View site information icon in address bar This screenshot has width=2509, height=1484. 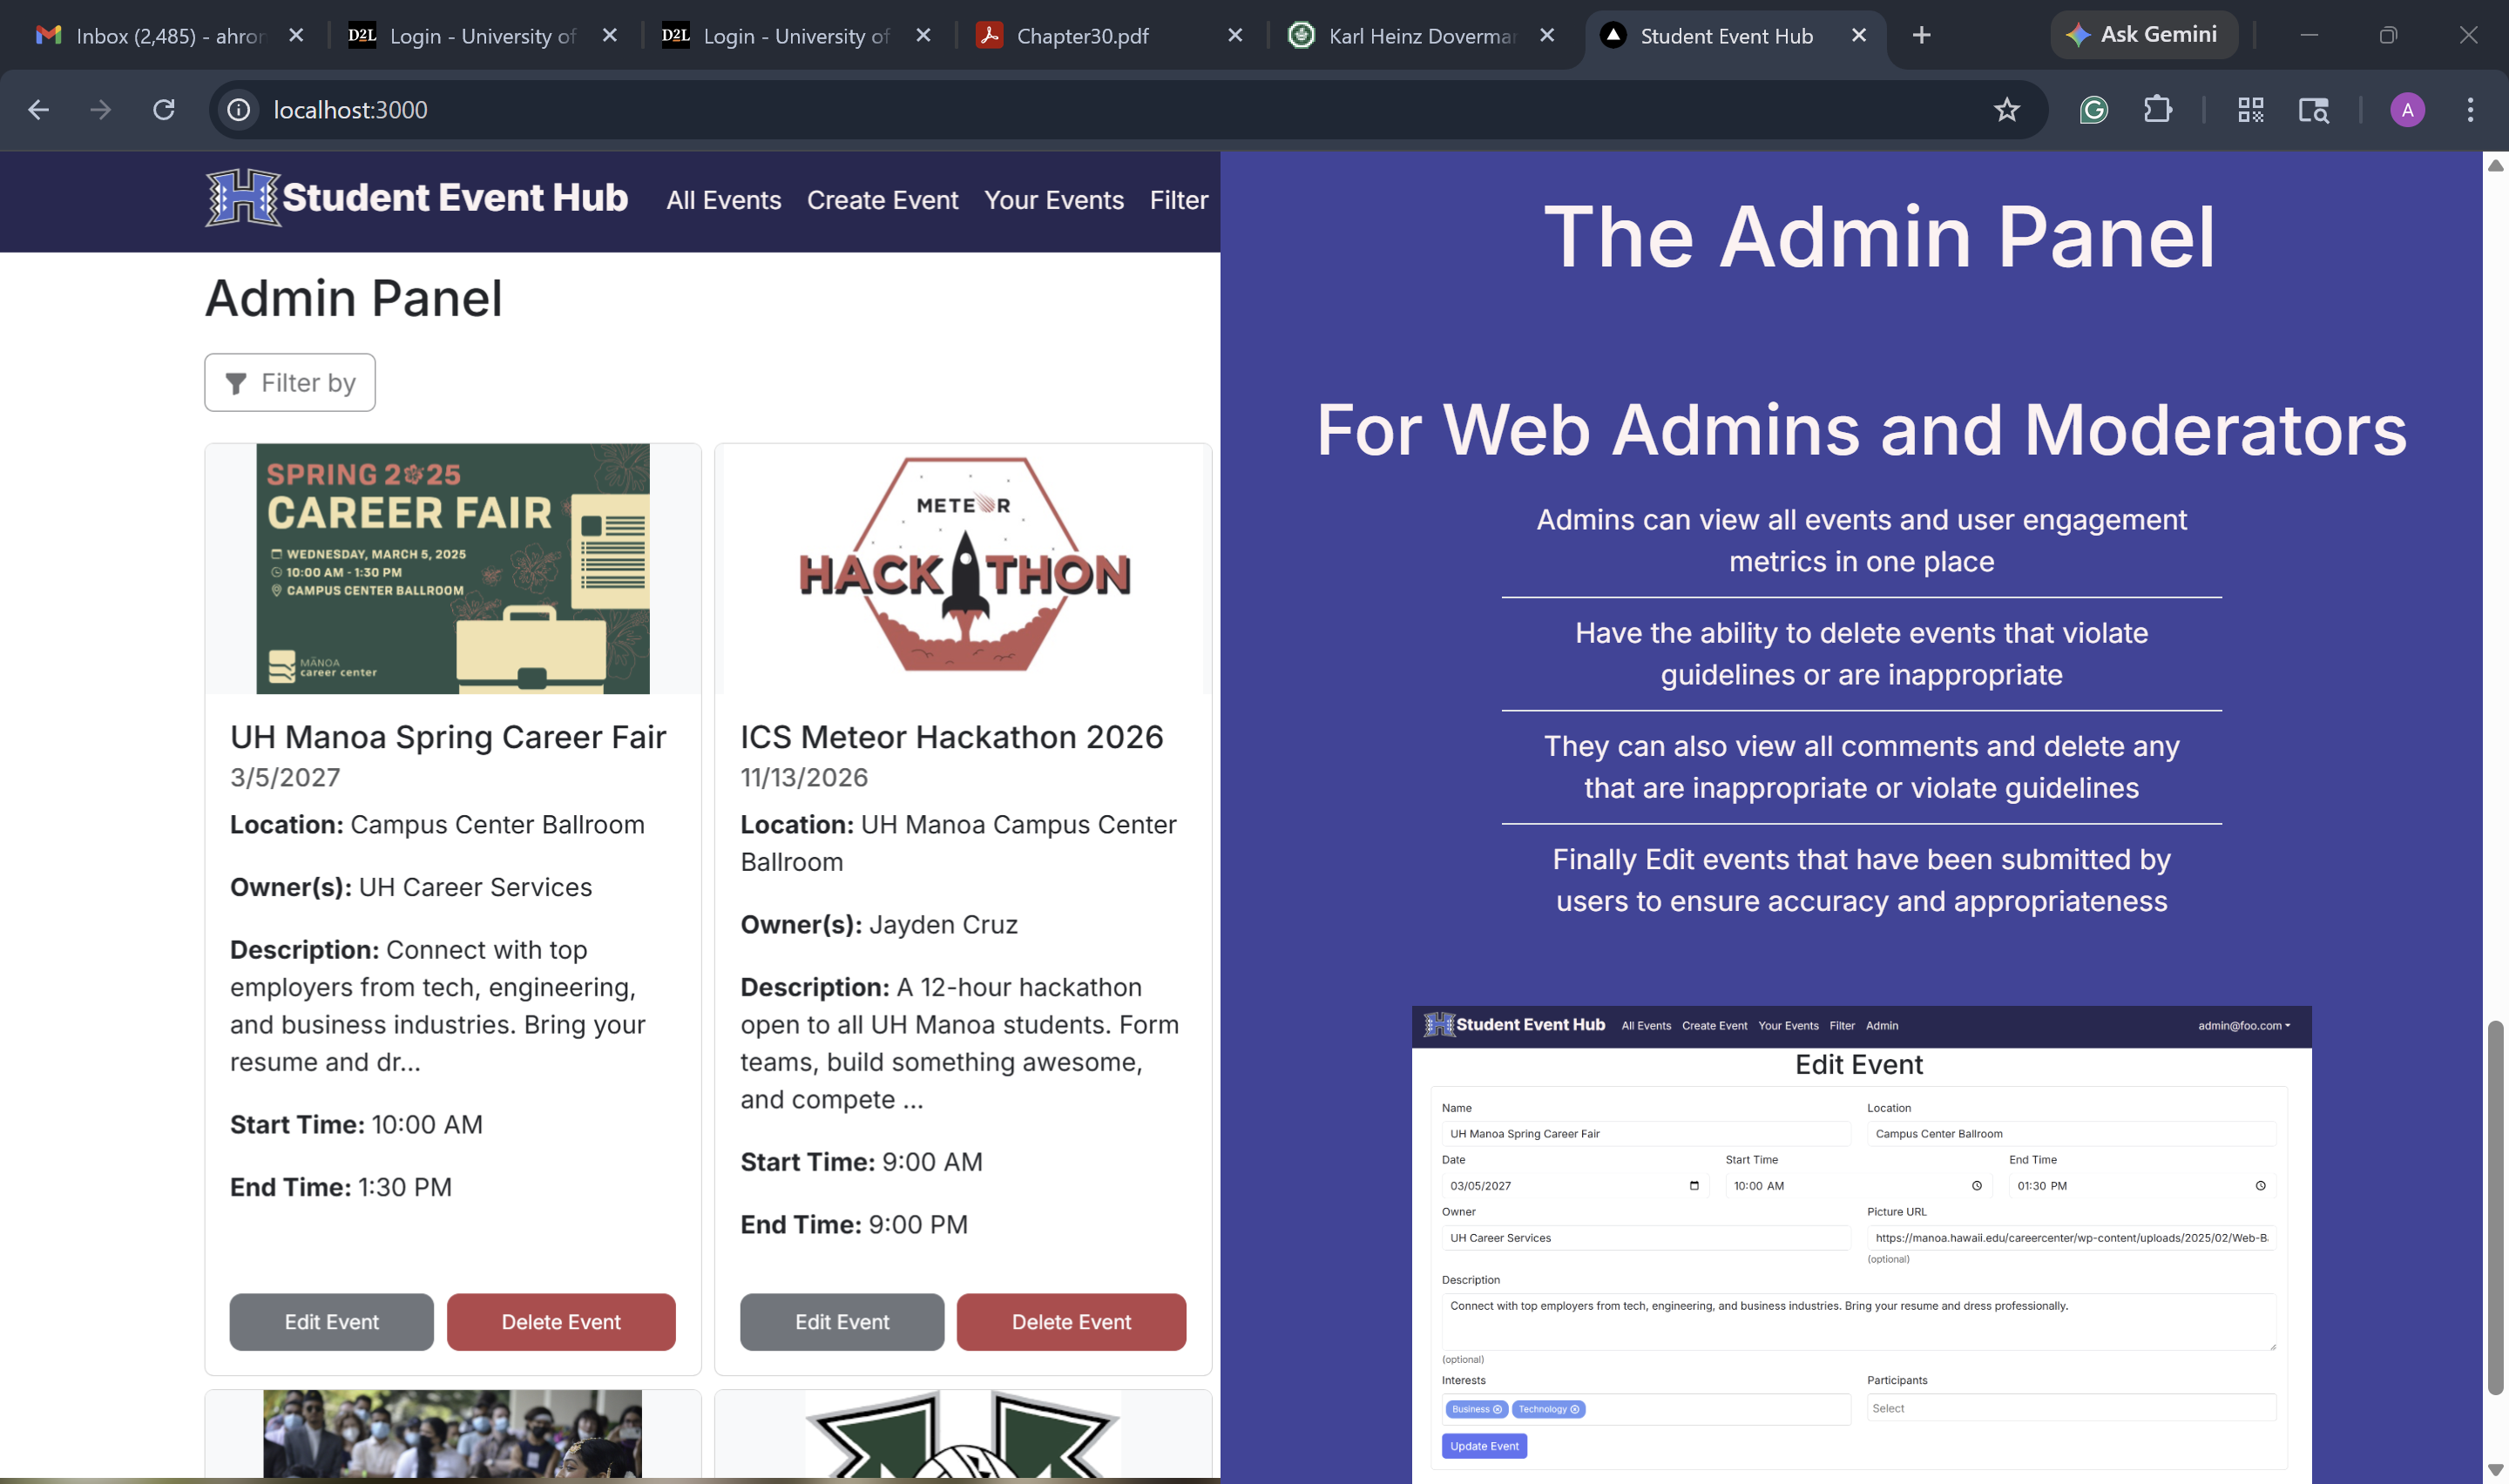click(238, 110)
